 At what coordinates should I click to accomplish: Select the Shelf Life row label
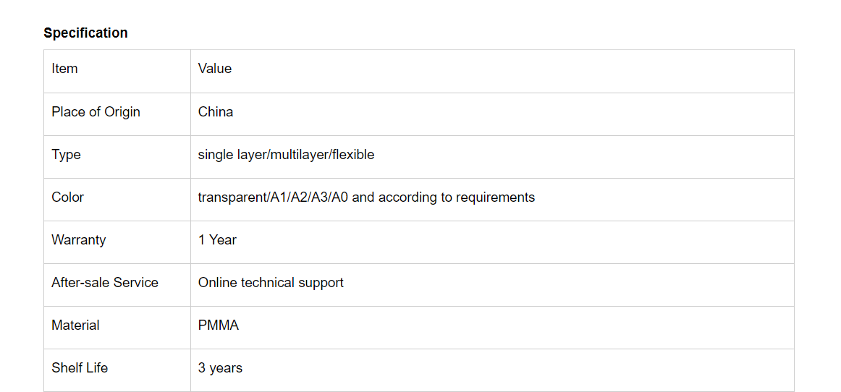coord(80,368)
